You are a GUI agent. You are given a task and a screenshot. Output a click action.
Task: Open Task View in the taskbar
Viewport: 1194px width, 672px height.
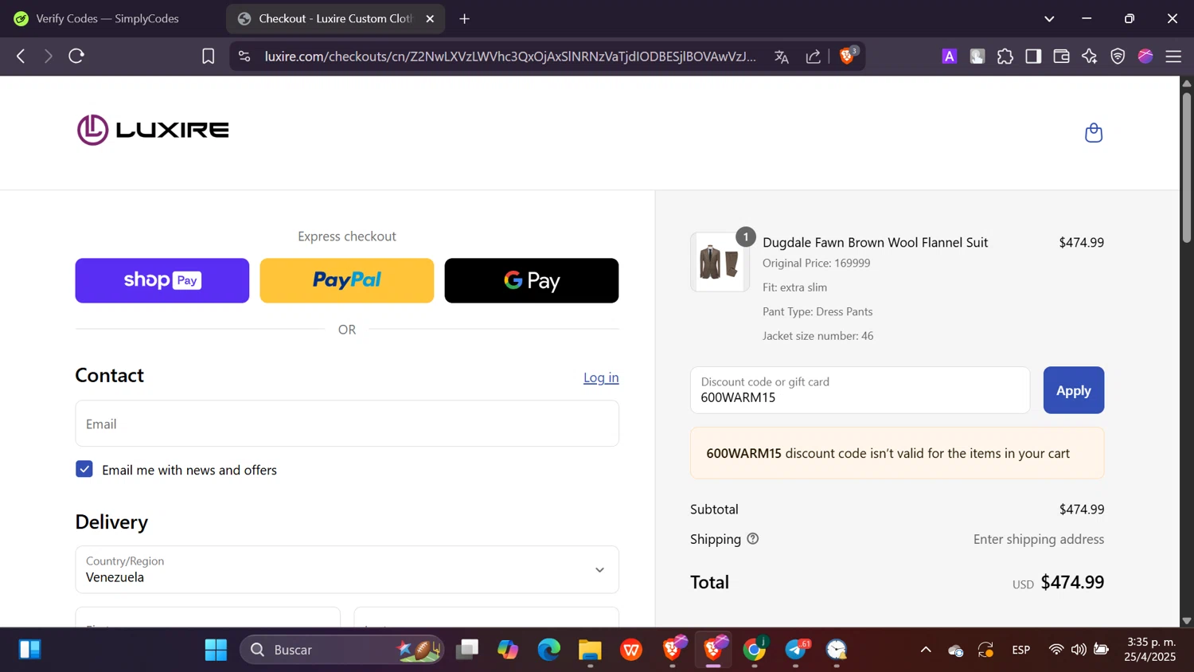point(467,650)
